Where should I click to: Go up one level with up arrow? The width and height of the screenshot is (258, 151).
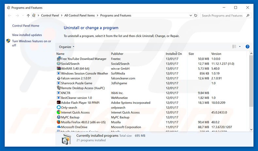pyautogui.click(x=28, y=16)
